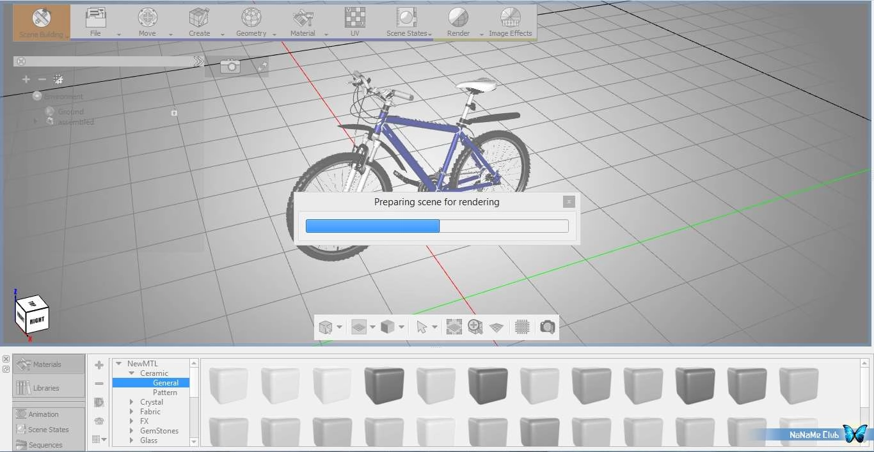Image resolution: width=874 pixels, height=452 pixels.
Task: Remove item with scene tree minus icon
Action: tap(42, 79)
